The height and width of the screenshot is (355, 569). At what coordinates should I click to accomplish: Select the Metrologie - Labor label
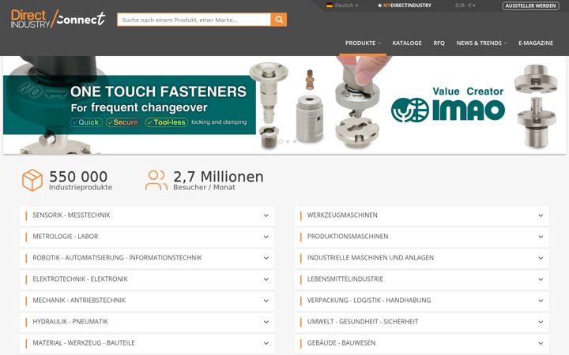(x=66, y=237)
